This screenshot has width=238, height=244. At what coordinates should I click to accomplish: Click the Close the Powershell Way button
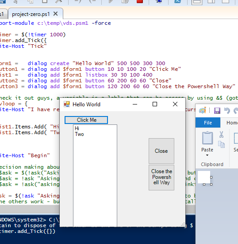click(x=161, y=178)
